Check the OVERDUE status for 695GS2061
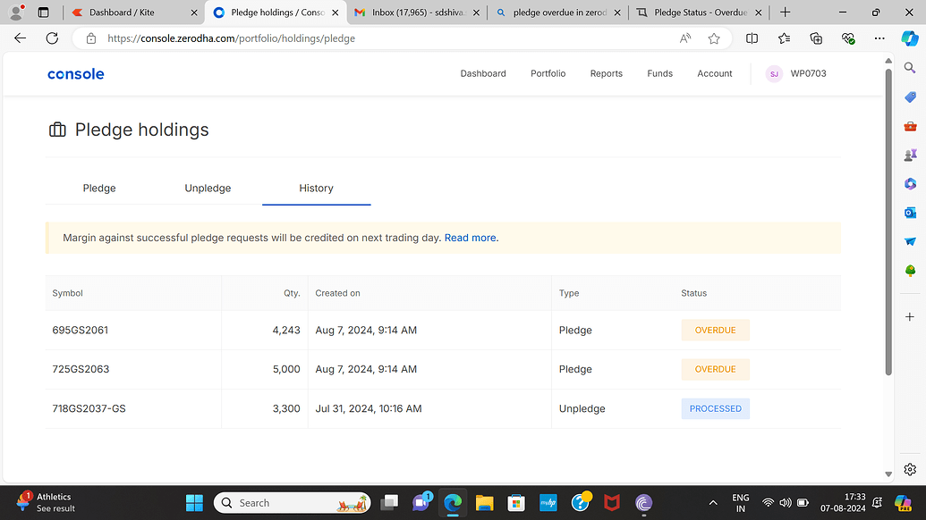This screenshot has width=926, height=520. (x=715, y=330)
